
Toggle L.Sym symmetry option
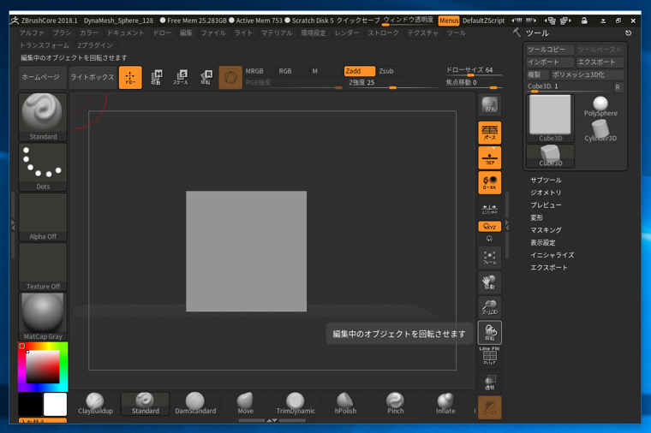(x=490, y=209)
